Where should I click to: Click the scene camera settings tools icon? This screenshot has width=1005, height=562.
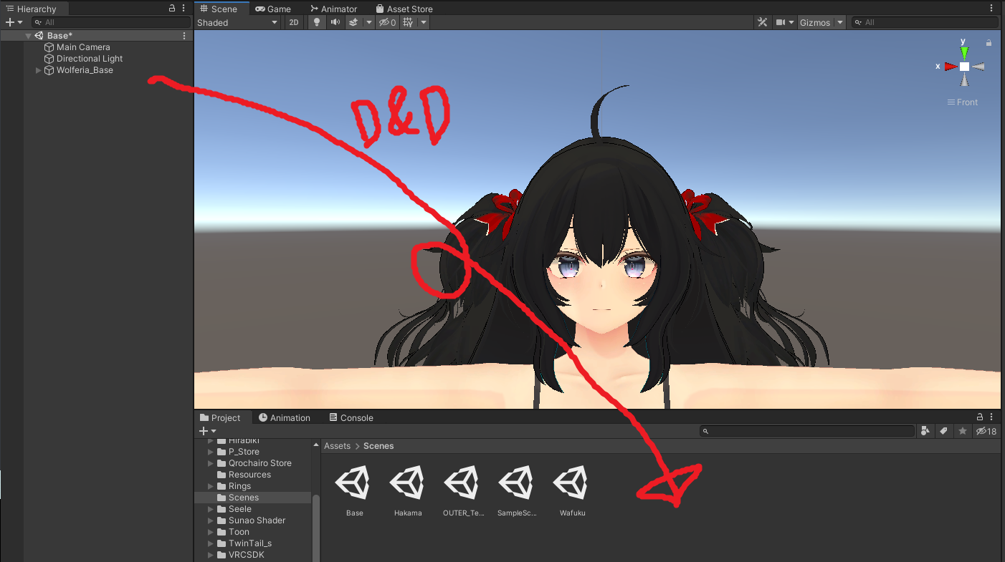point(762,22)
